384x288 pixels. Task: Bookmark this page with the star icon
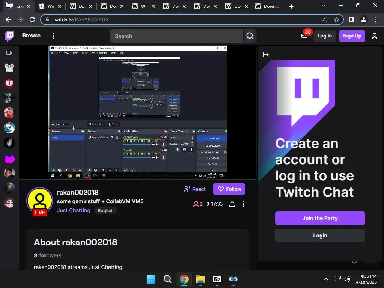(x=337, y=19)
